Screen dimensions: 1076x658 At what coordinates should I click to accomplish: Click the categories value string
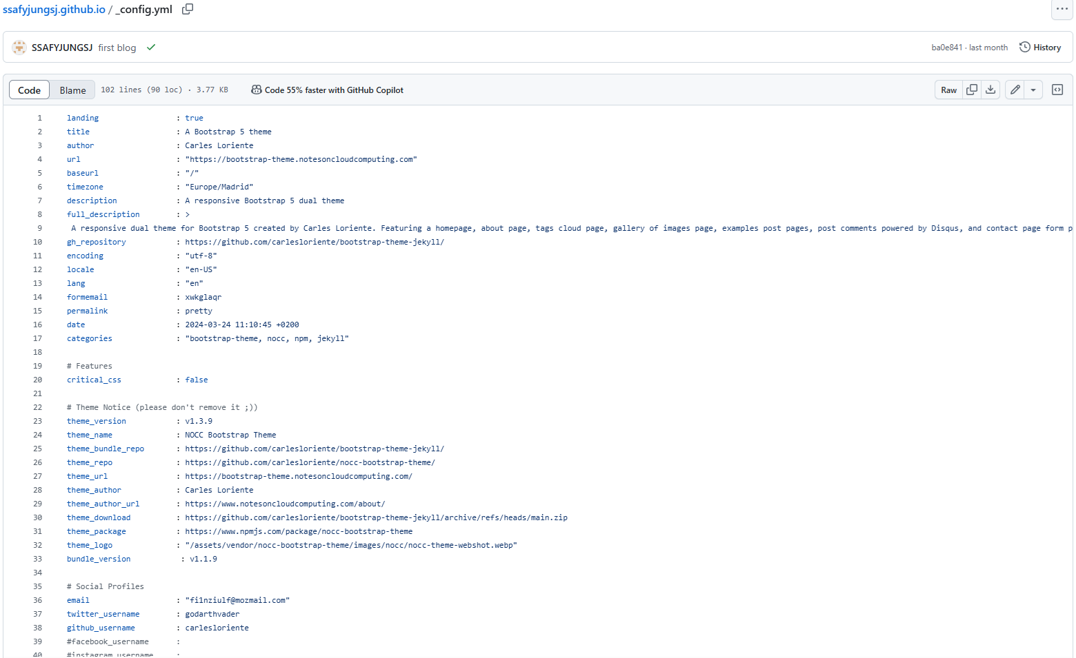(267, 338)
